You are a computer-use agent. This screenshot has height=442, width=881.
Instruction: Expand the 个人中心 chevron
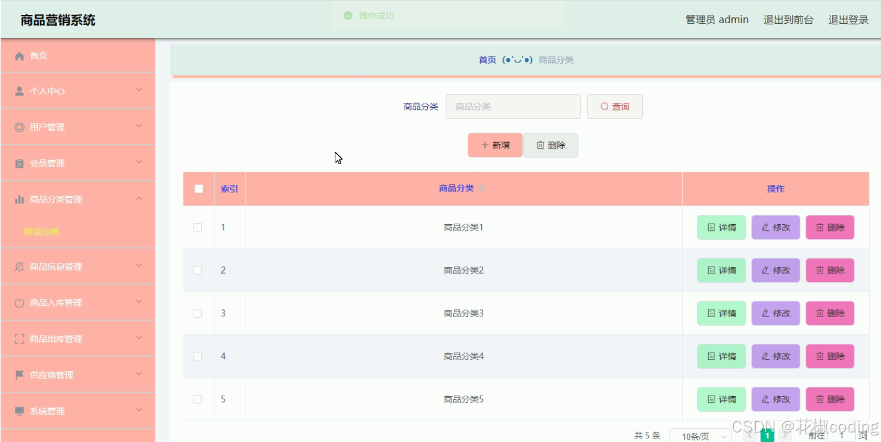tap(139, 90)
